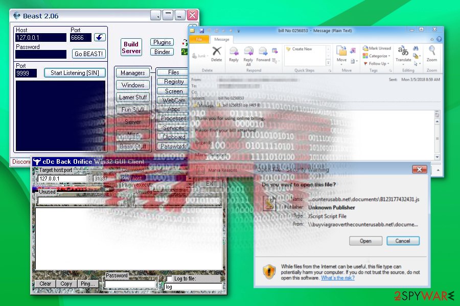Start Listening [SIN] in Beast

click(x=75, y=72)
